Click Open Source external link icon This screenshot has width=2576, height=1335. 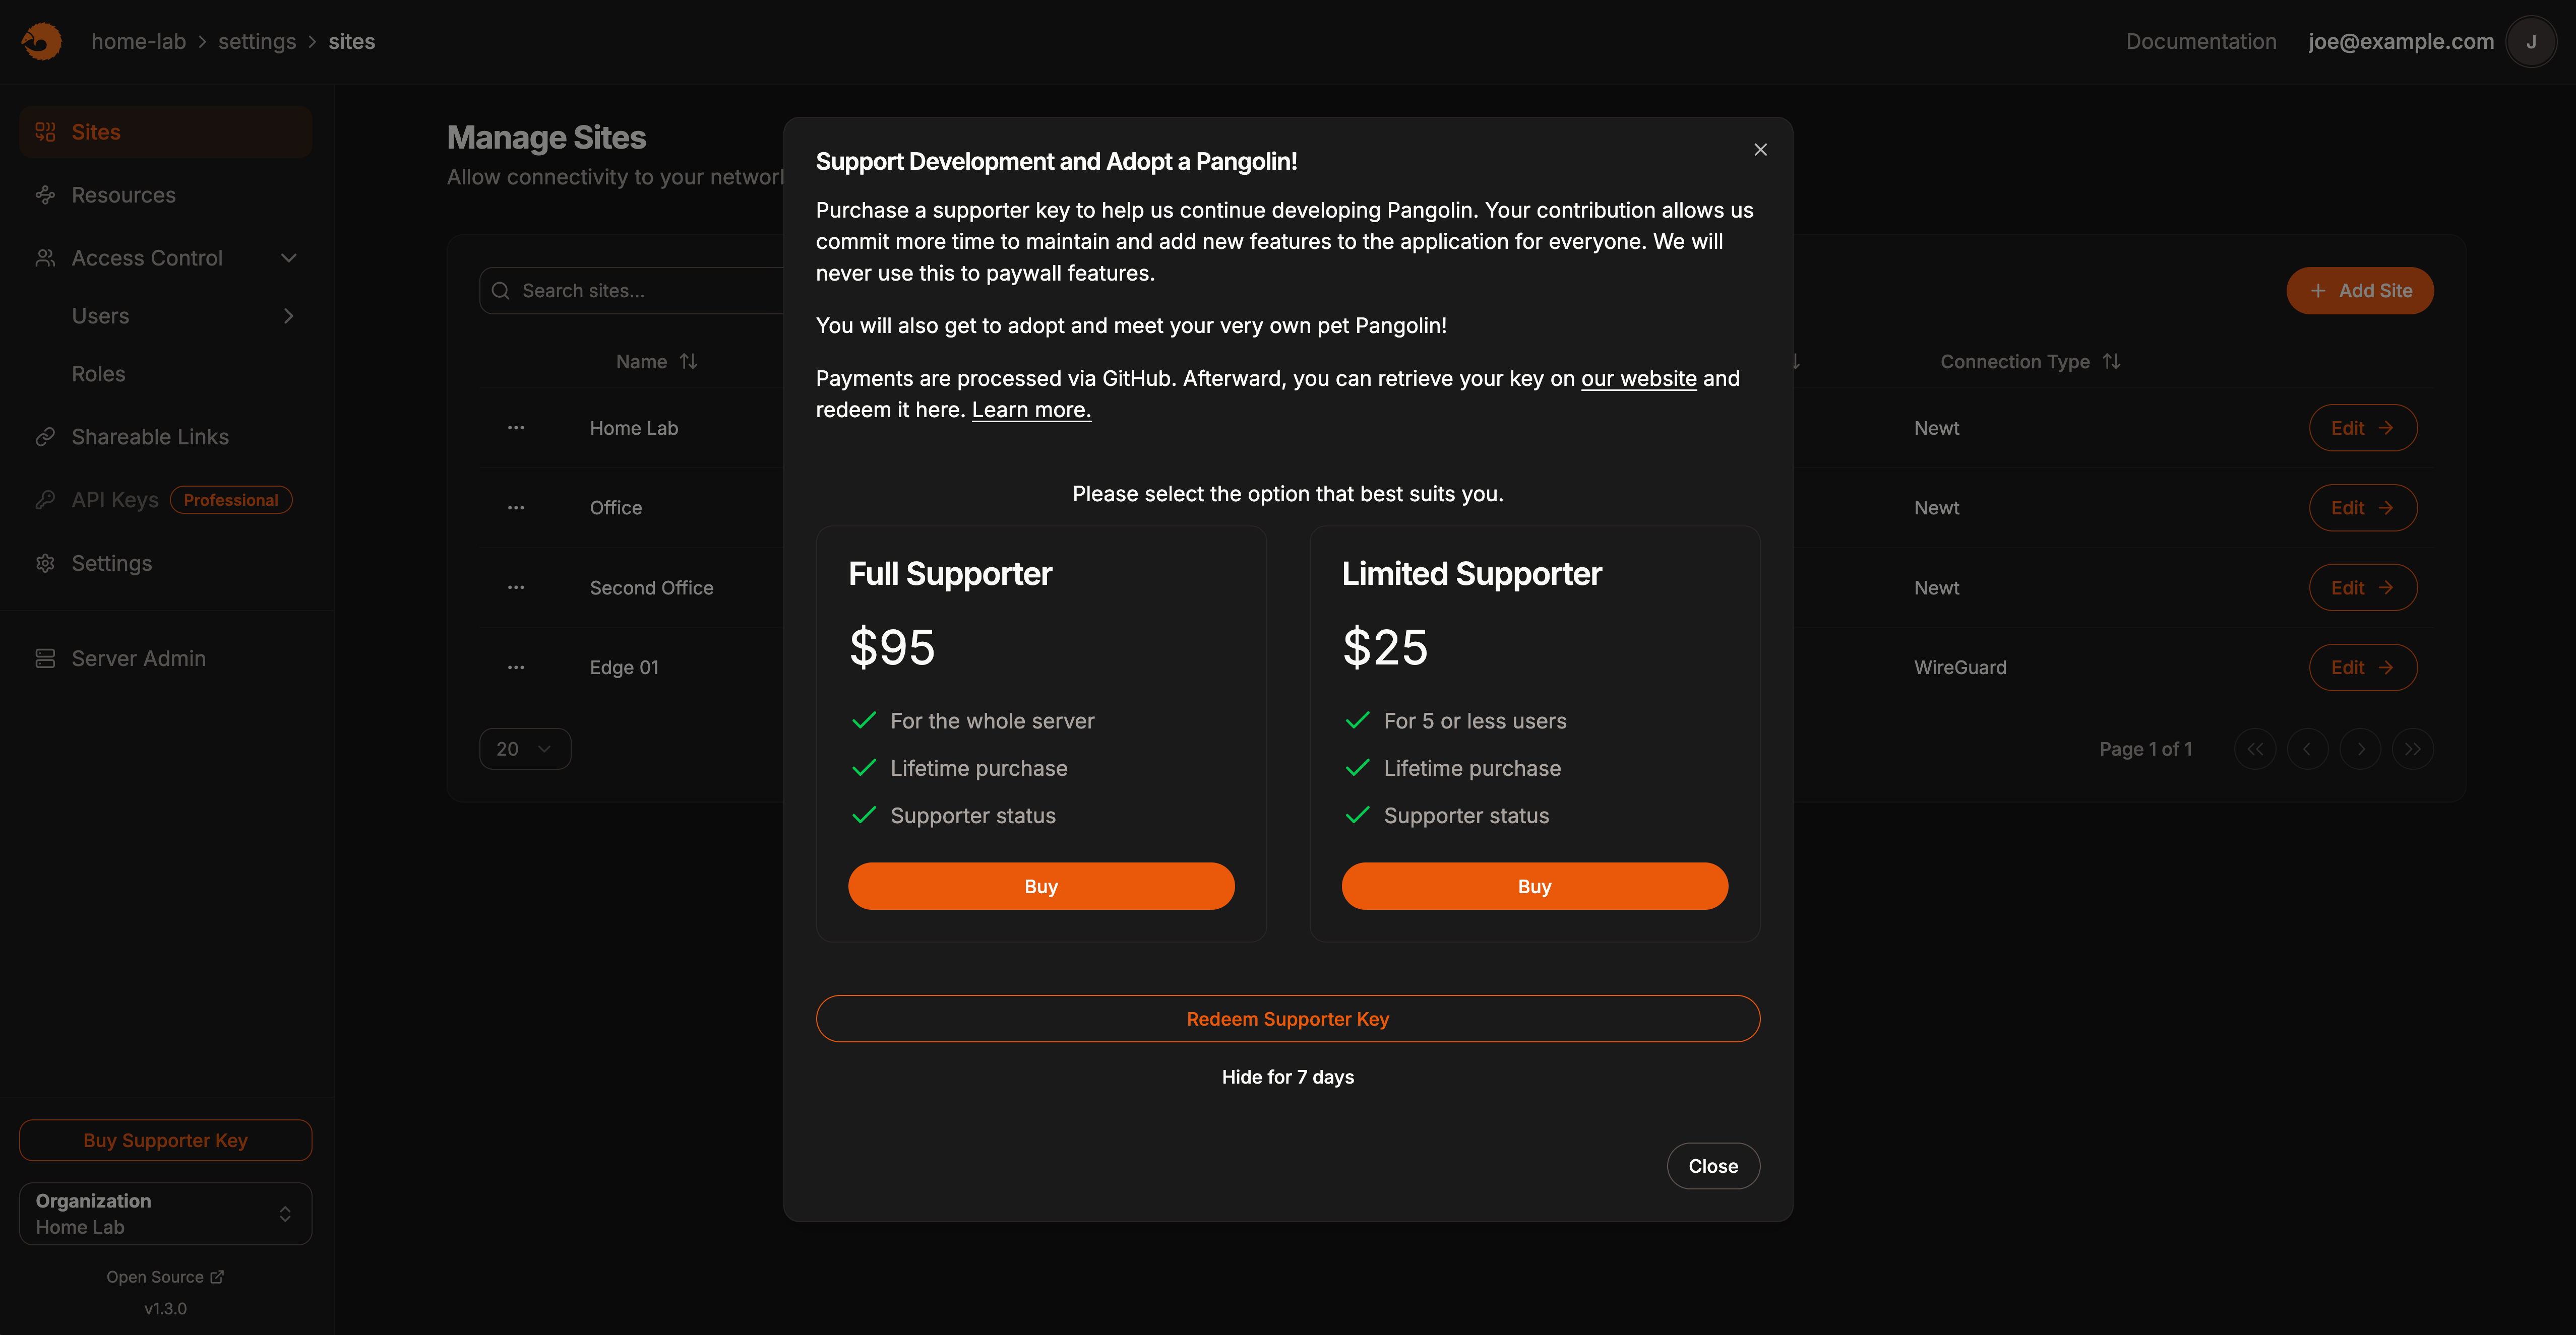click(x=217, y=1277)
